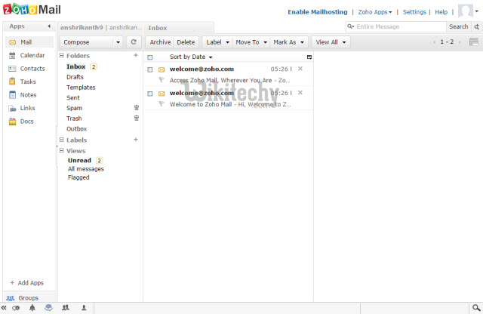Image resolution: width=483 pixels, height=314 pixels.
Task: Open the Settings link
Action: coord(414,12)
